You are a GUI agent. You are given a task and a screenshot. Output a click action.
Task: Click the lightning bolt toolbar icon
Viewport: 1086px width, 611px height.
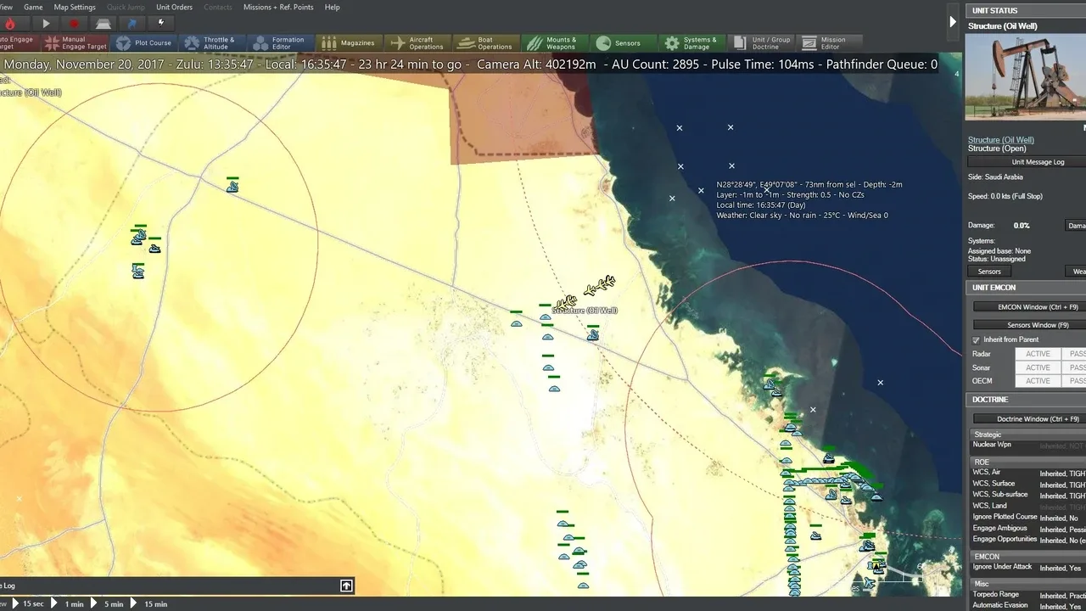click(161, 24)
